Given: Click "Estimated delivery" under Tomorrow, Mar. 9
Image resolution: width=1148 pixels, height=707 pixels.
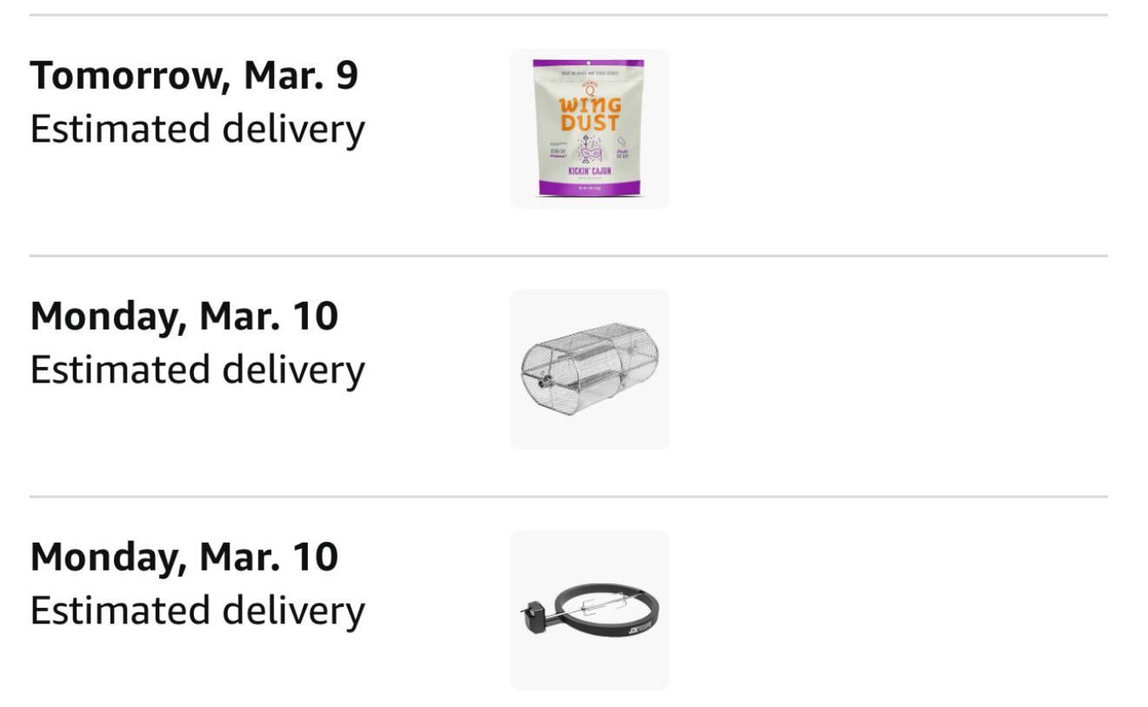Looking at the screenshot, I should pos(197,130).
